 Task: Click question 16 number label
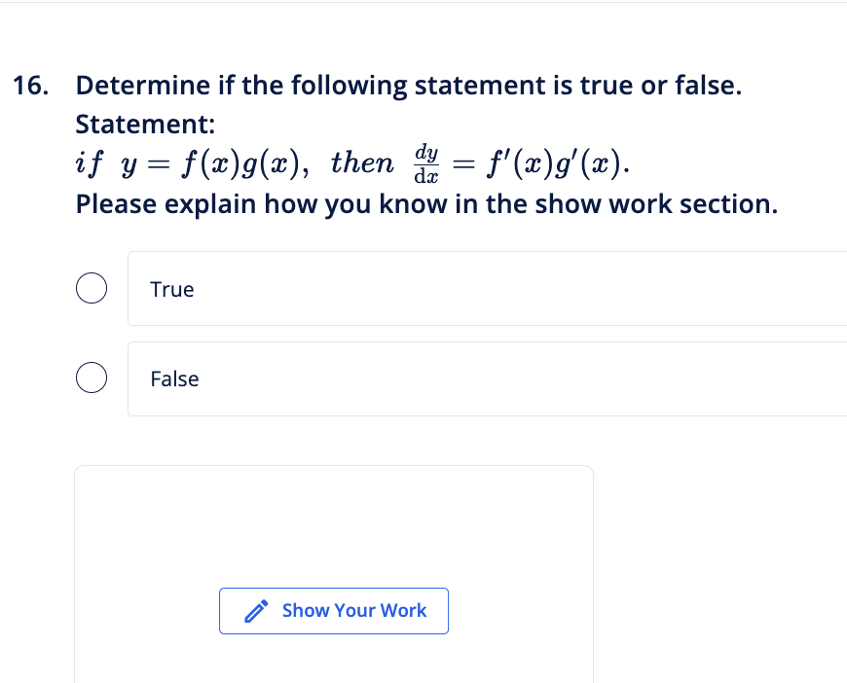pos(27,86)
